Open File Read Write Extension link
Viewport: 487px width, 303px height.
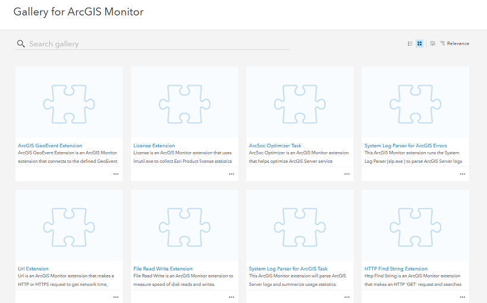[163, 269]
